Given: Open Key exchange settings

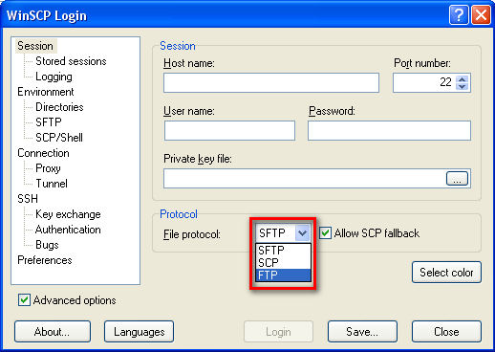Looking at the screenshot, I should pyautogui.click(x=68, y=214).
